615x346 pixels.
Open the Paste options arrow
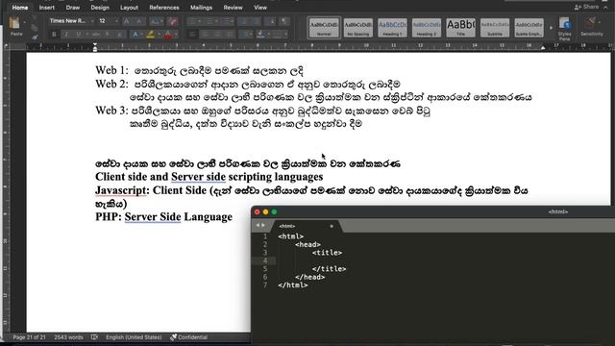pyautogui.click(x=24, y=23)
